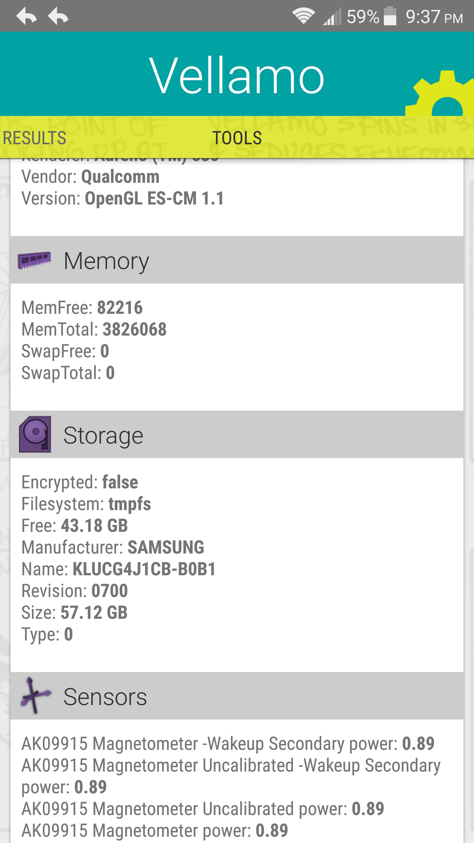Tap the Vellamo app title
The width and height of the screenshot is (474, 843).
[237, 75]
